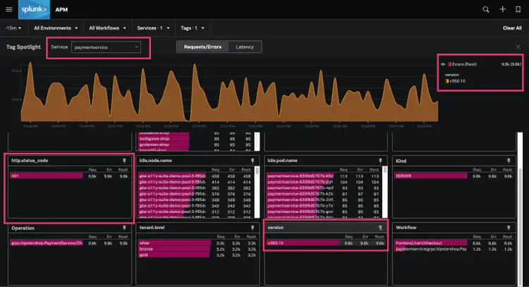Viewport: 529px width, 287px height.
Task: Click the bookmark icon in the header
Action: tap(518, 9)
